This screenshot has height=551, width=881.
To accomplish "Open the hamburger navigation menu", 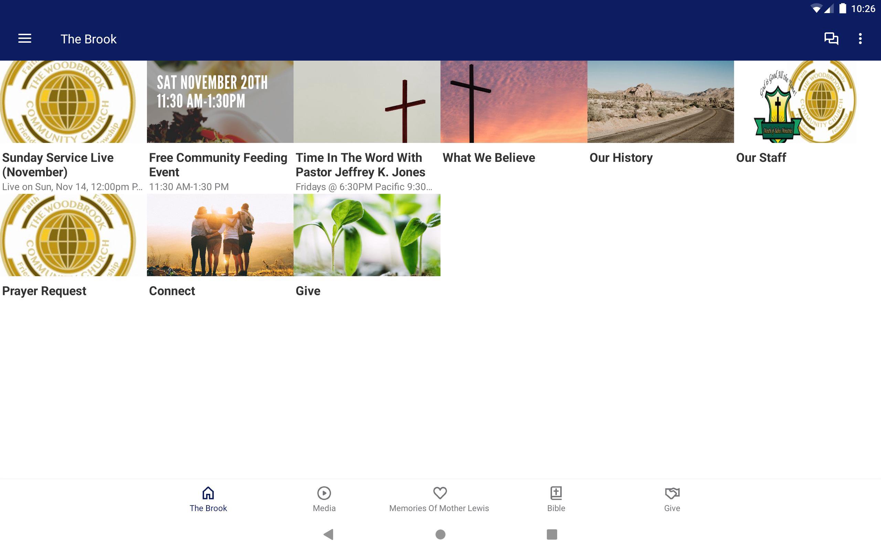I will 25,39.
